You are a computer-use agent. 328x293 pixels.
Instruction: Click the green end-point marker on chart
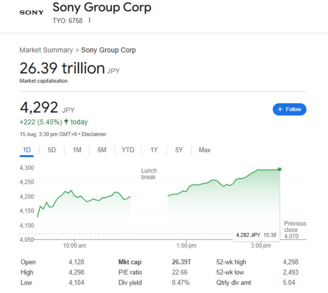(279, 169)
